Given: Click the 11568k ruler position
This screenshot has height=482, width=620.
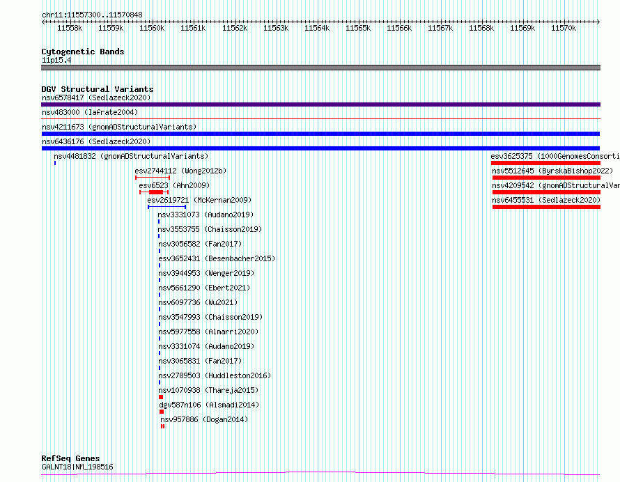Looking at the screenshot, I should [481, 28].
